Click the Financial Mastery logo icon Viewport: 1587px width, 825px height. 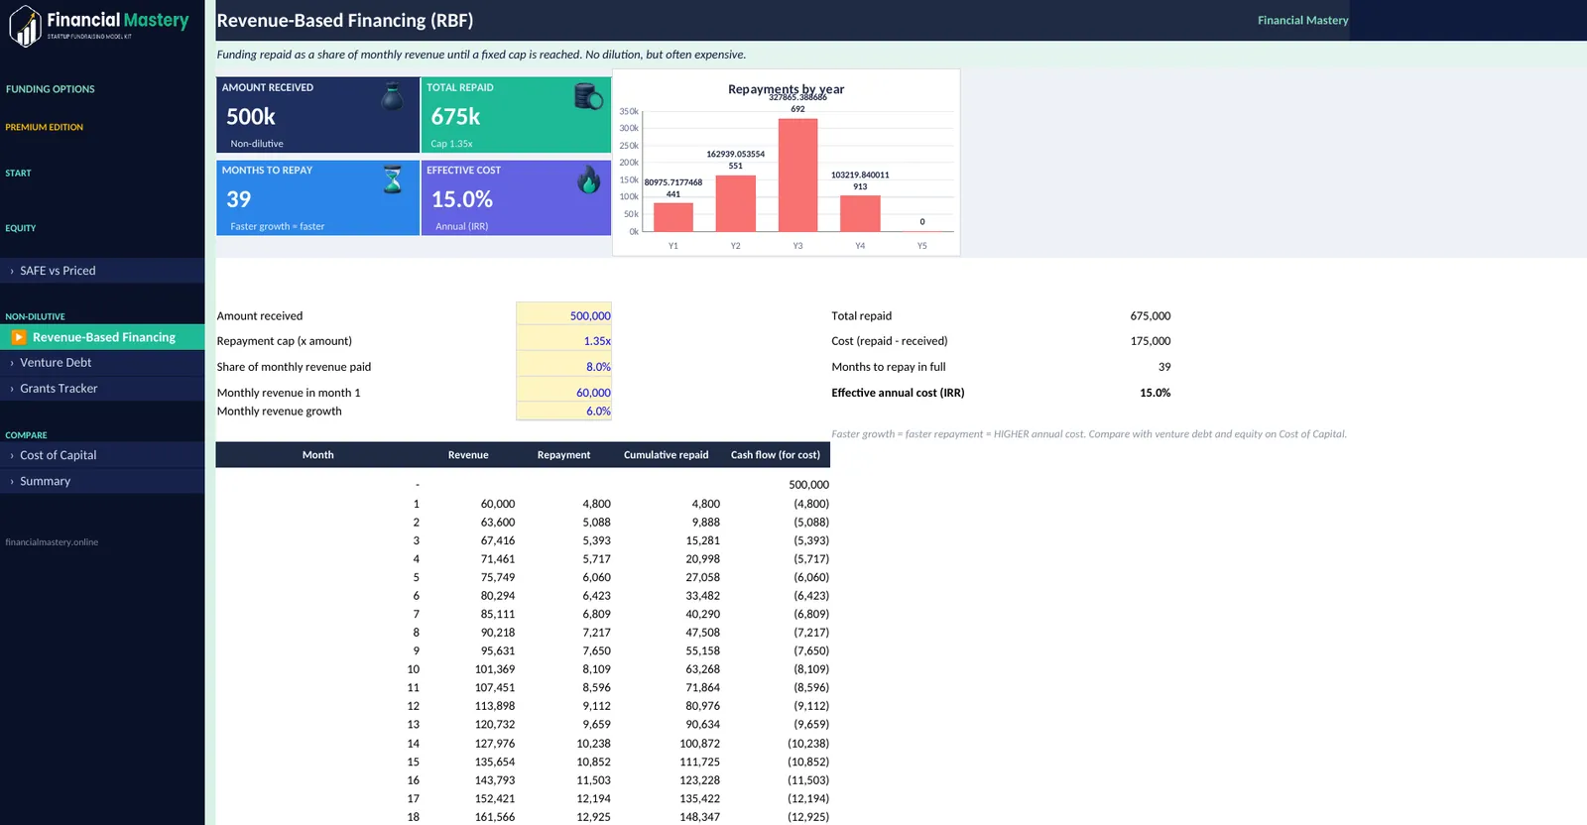coord(25,26)
